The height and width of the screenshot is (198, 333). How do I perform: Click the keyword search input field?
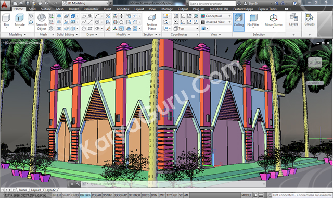212,4
